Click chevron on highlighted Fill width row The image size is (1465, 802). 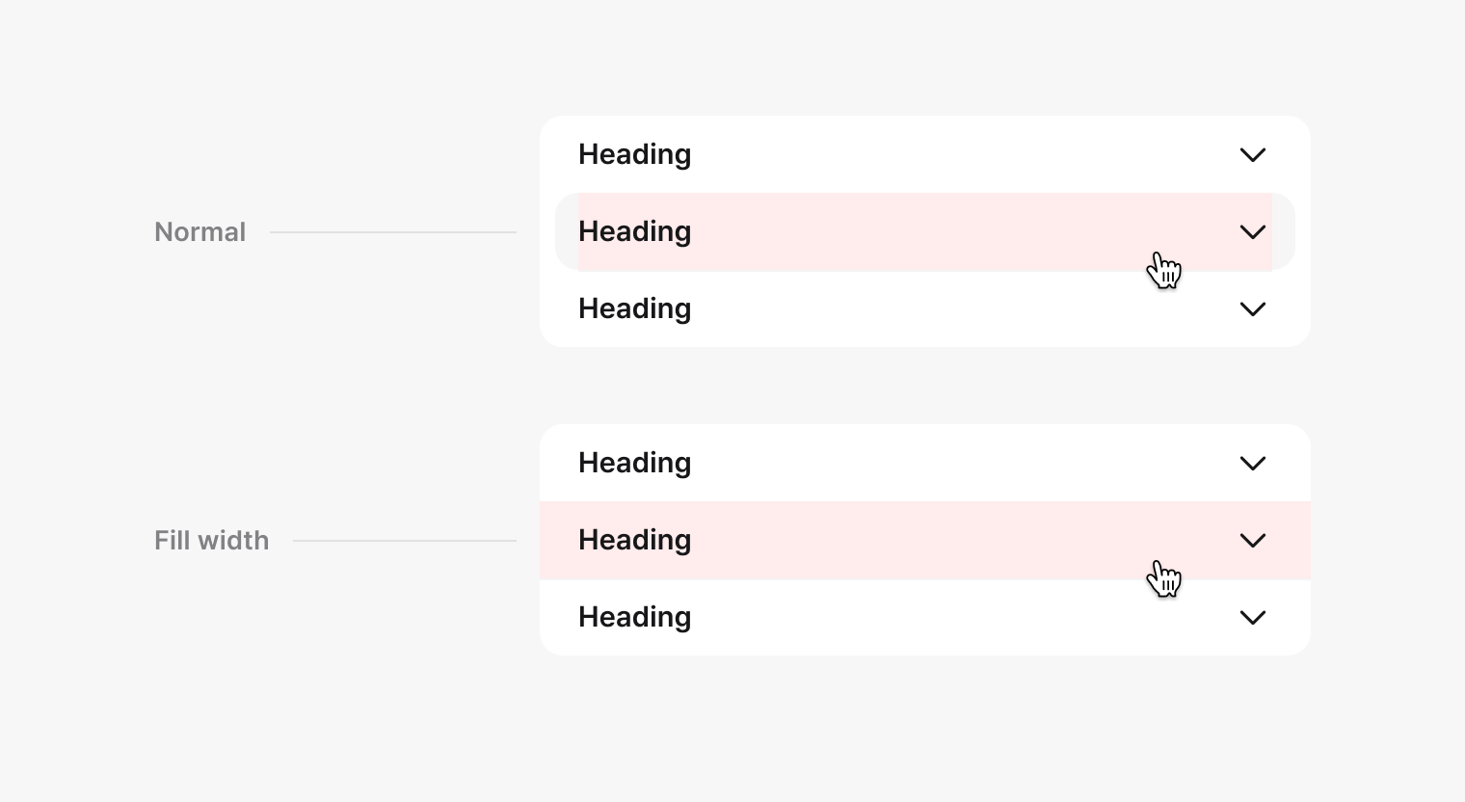[x=1252, y=541]
